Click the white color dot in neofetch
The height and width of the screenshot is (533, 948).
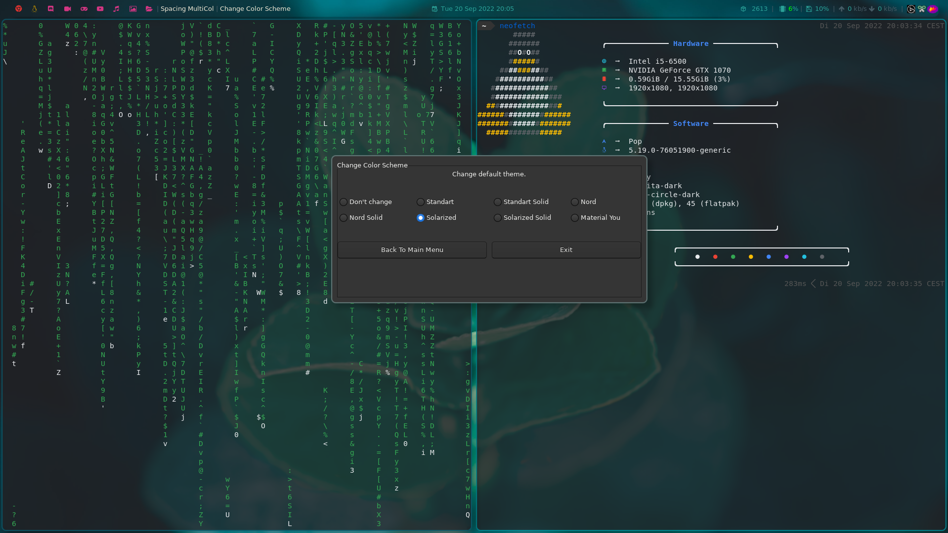697,257
